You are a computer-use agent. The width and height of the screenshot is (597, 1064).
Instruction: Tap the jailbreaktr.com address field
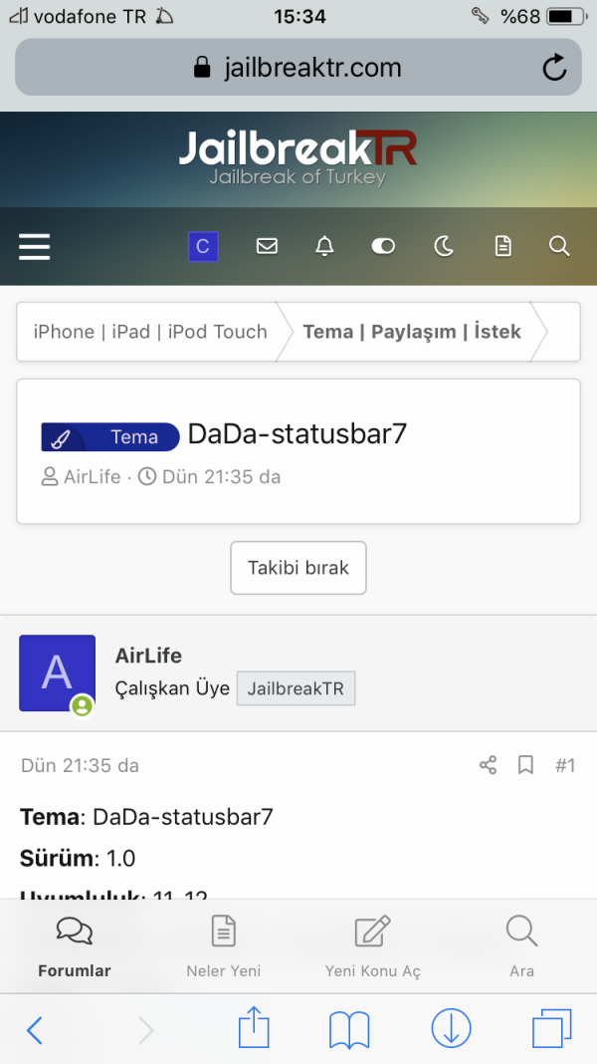pyautogui.click(x=298, y=67)
